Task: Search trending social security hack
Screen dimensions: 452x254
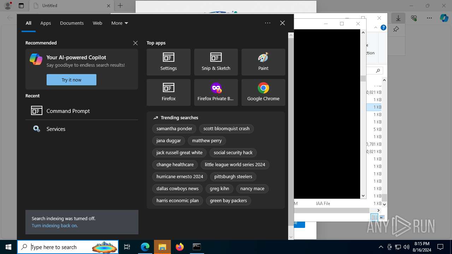Action: (233, 153)
